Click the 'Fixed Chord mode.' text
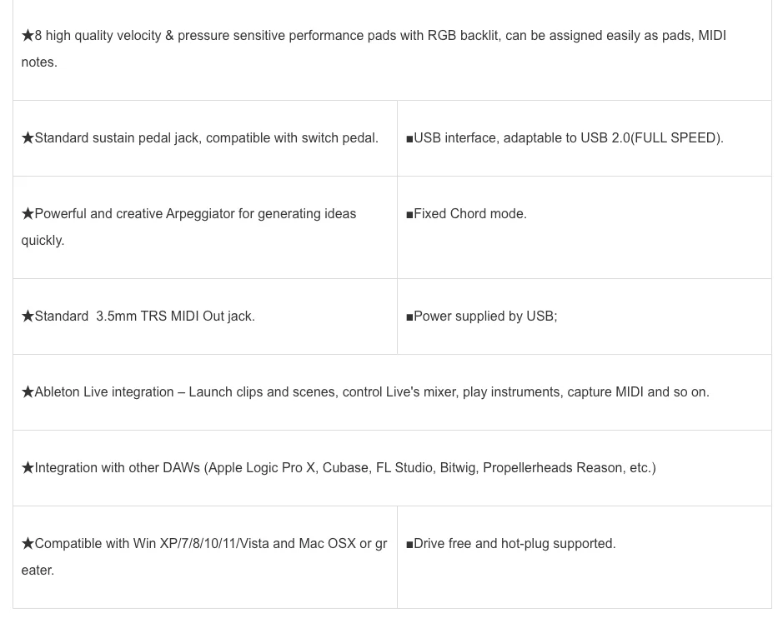Viewport: 783px width, 618px height. click(x=470, y=214)
